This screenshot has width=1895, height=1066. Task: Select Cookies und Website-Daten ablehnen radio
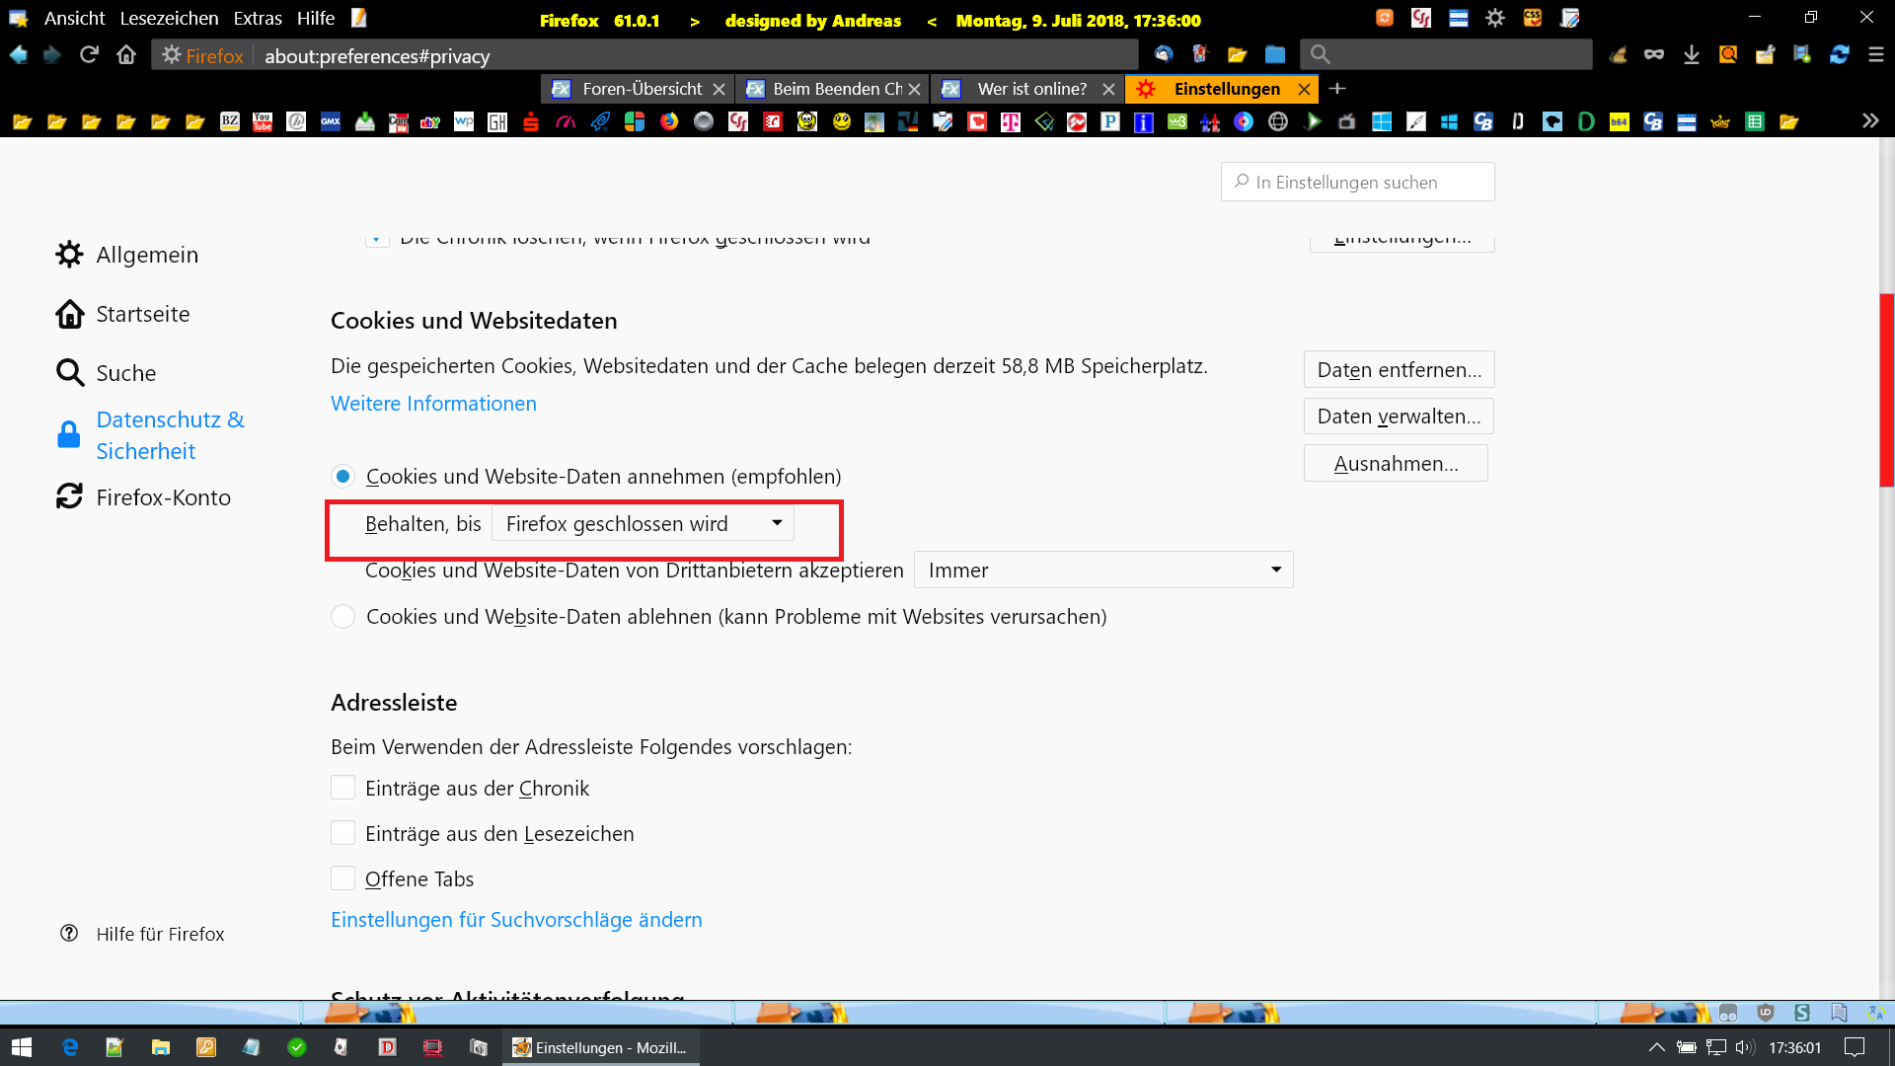(342, 617)
